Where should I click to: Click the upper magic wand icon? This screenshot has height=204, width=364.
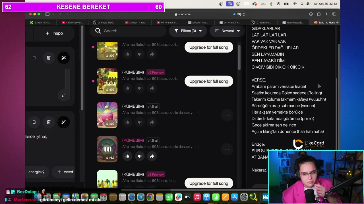[63, 58]
